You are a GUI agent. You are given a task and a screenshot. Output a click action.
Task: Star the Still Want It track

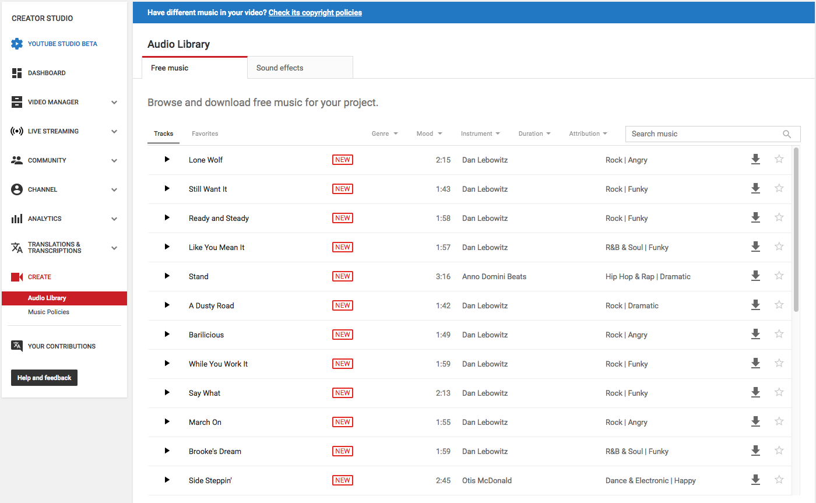point(779,188)
